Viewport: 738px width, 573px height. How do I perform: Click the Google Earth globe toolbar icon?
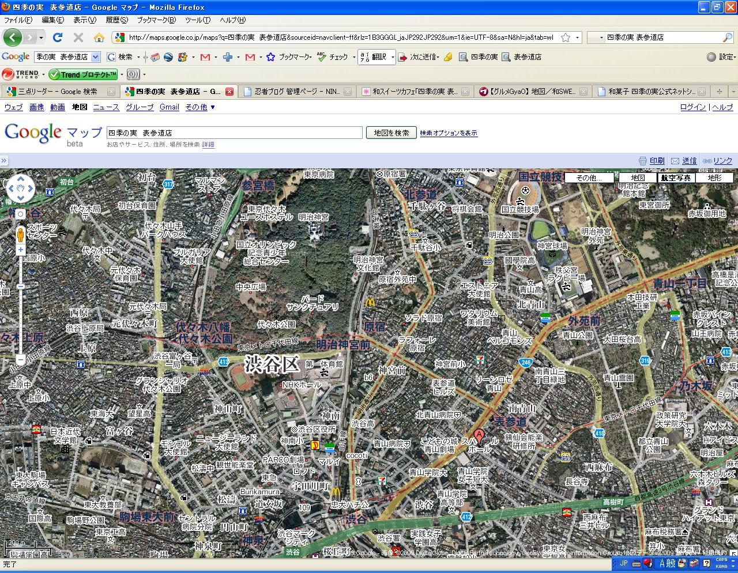[x=169, y=57]
